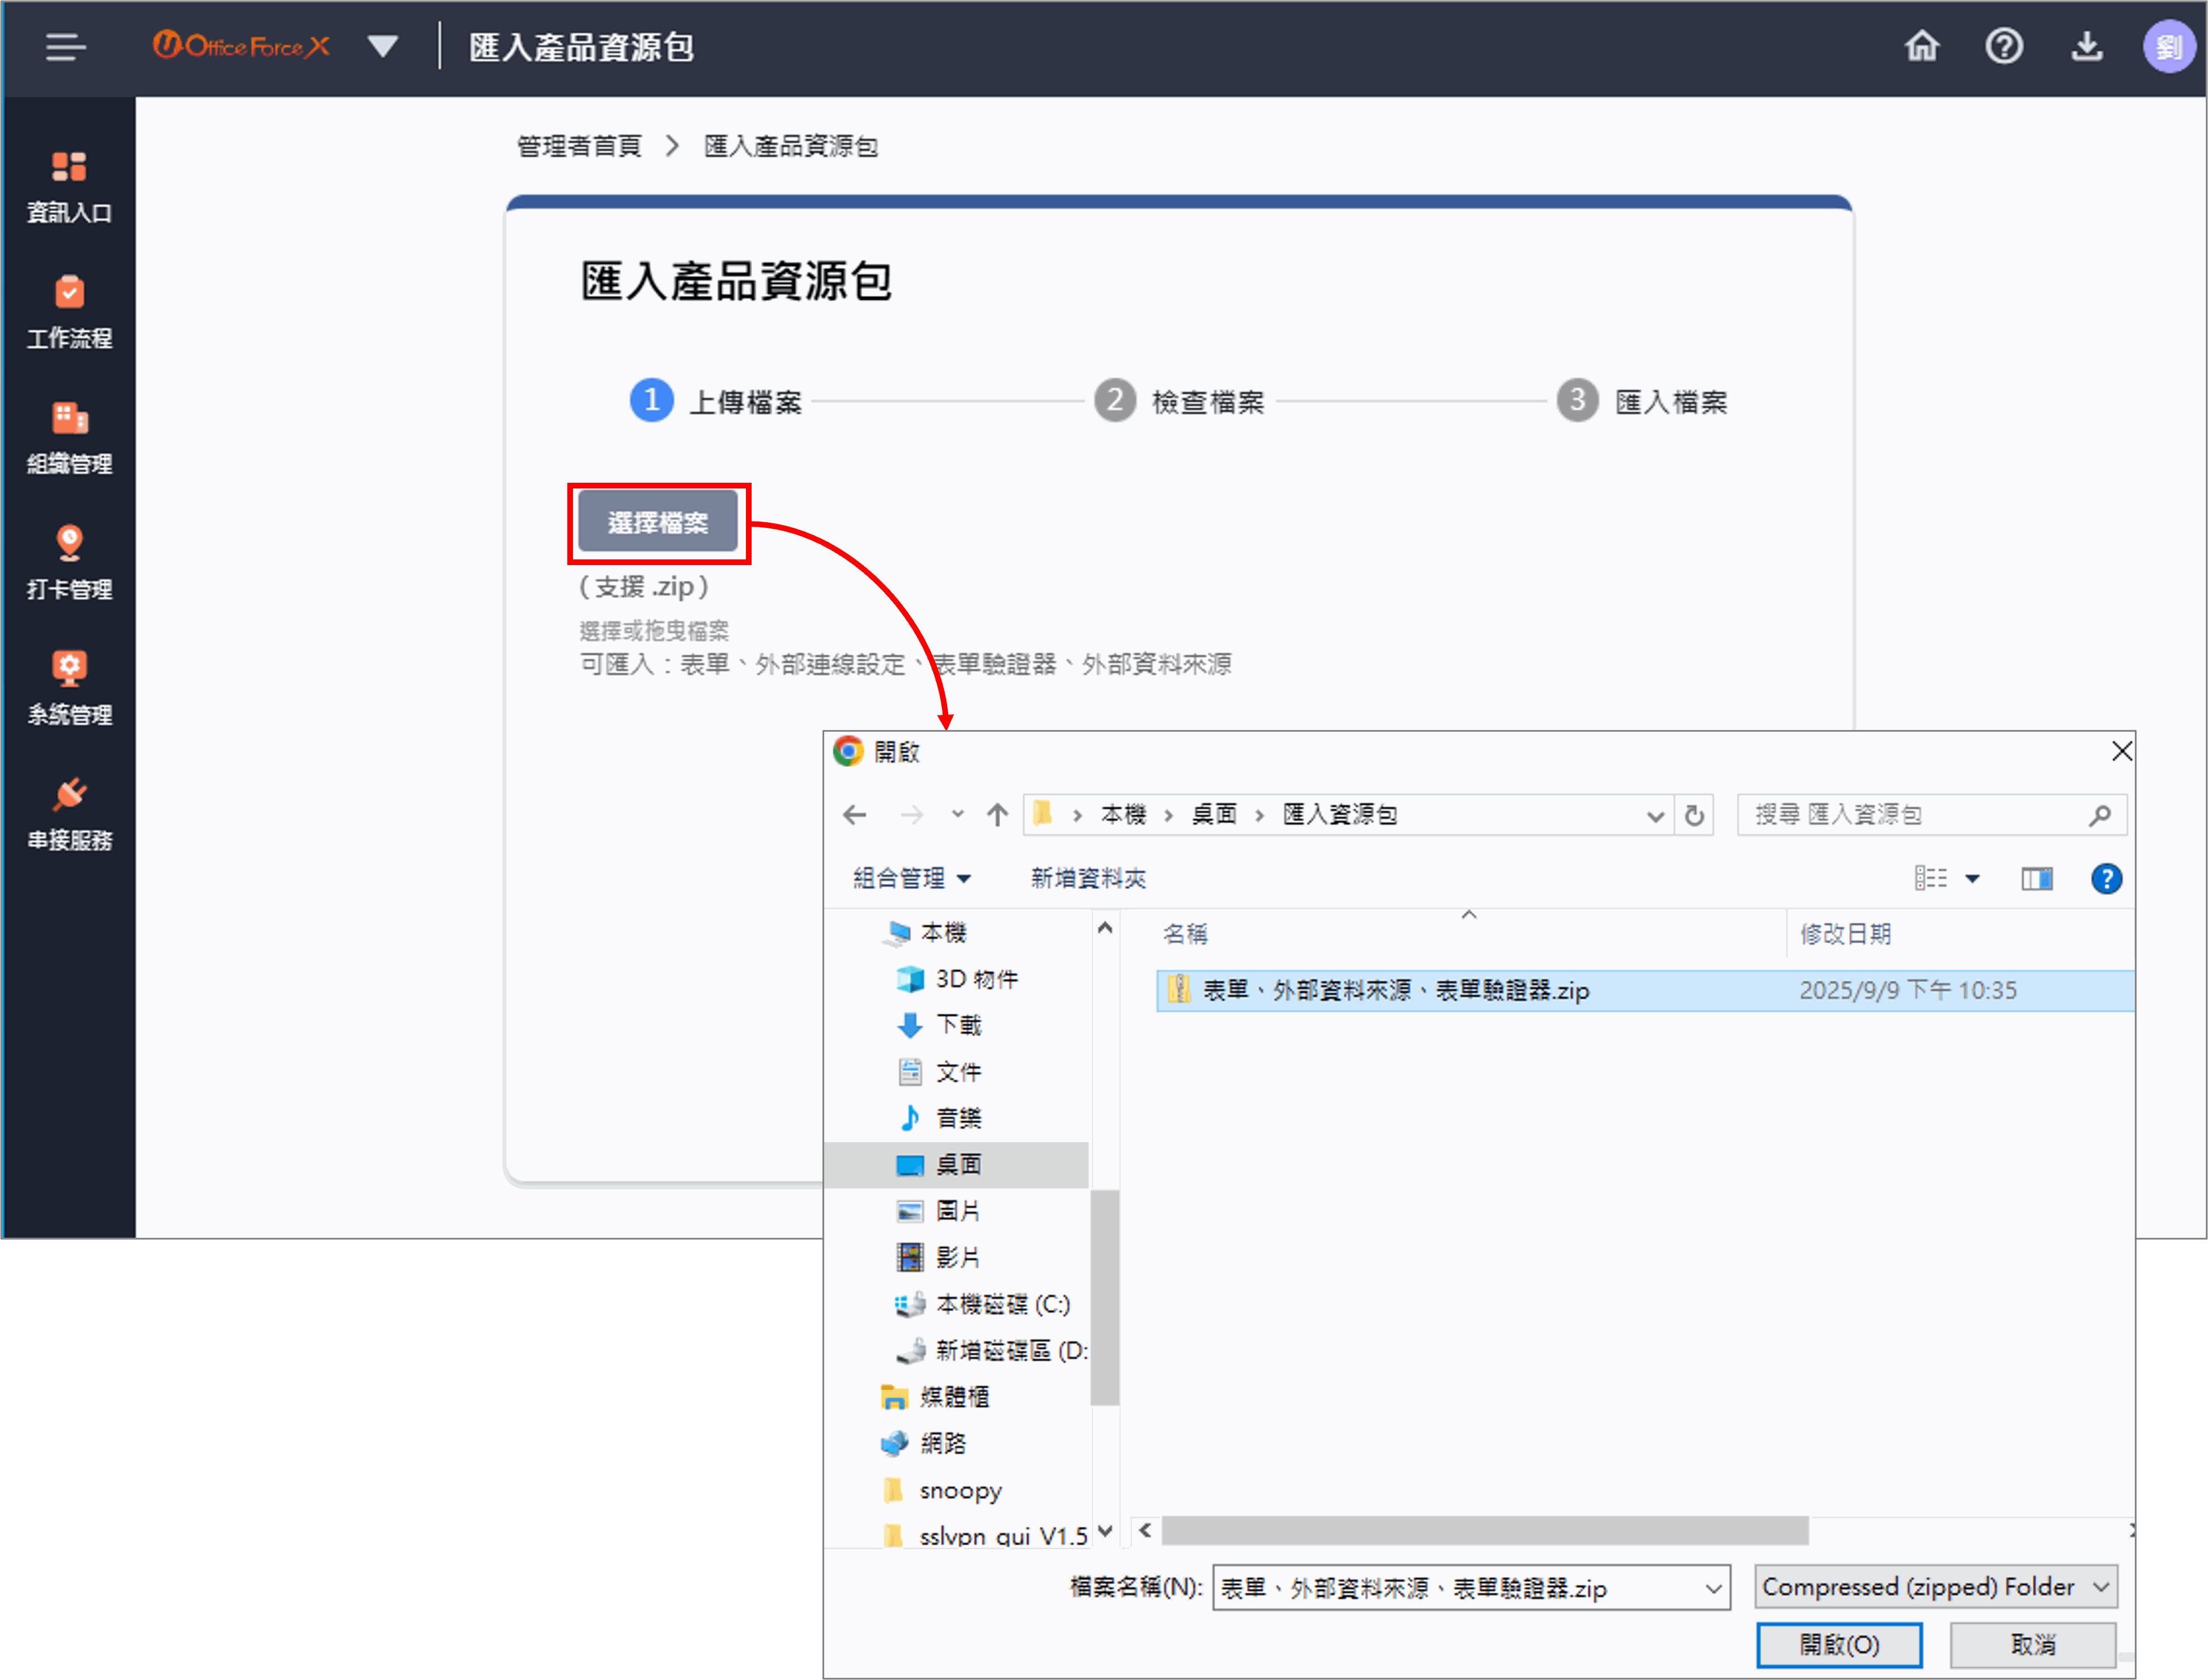
Task: Click 管理者首頁 breadcrumb link
Action: coord(579,147)
